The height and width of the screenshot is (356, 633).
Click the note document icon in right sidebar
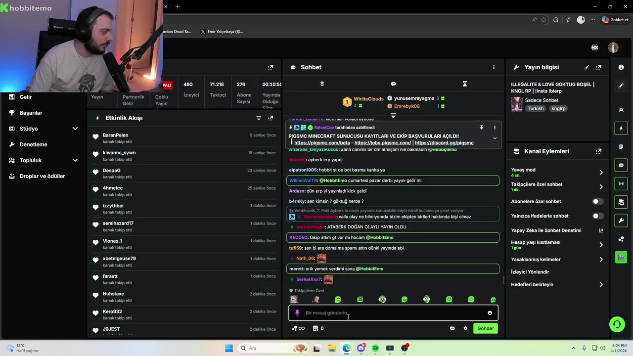point(621,147)
